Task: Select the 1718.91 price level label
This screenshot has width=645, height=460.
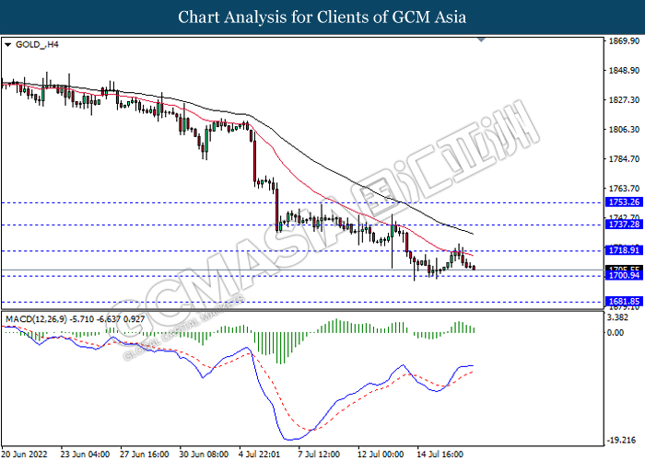Action: (624, 250)
